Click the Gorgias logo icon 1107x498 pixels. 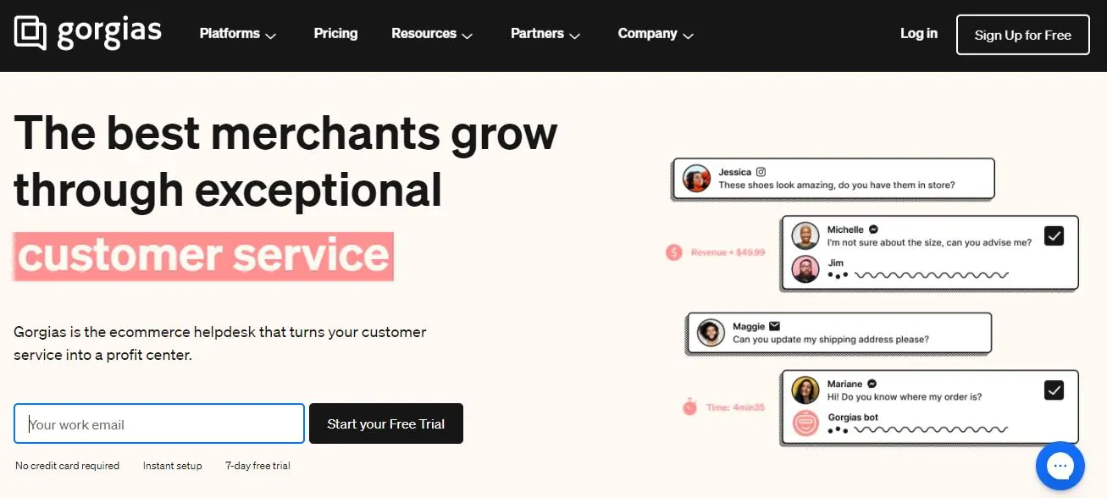pos(30,33)
